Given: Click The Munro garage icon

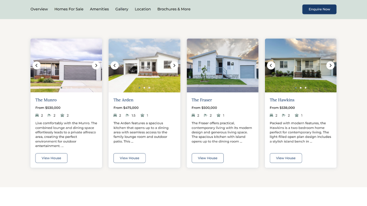Looking at the screenshot, I should [62, 115].
